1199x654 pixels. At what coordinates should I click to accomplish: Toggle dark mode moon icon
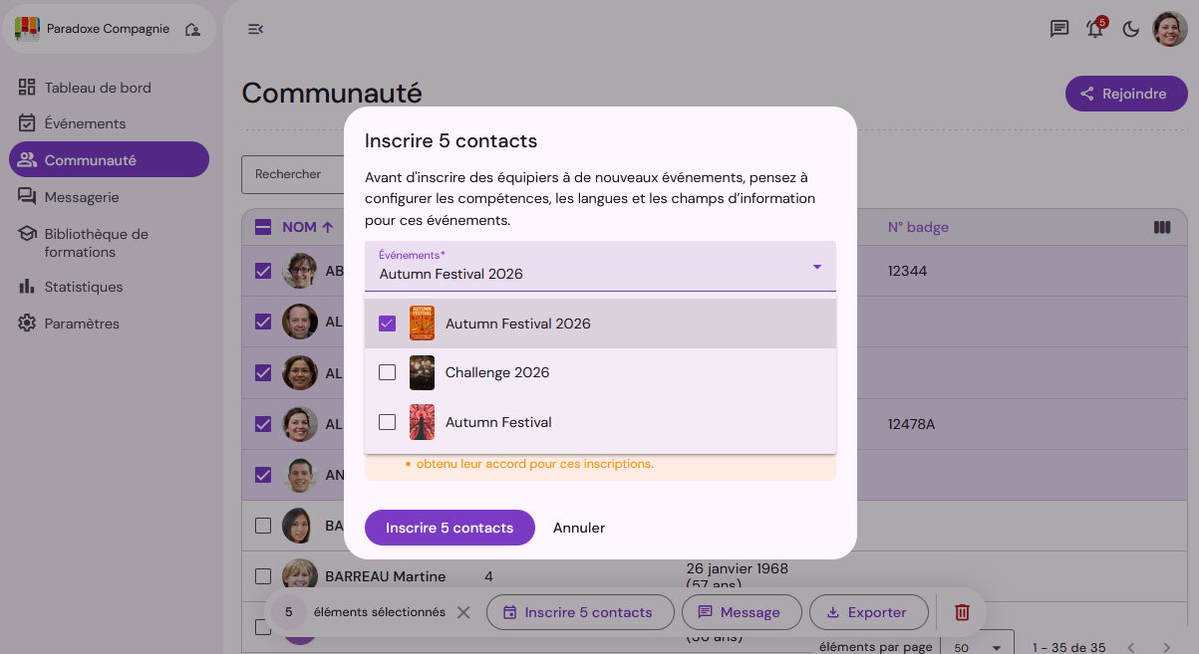click(x=1131, y=29)
